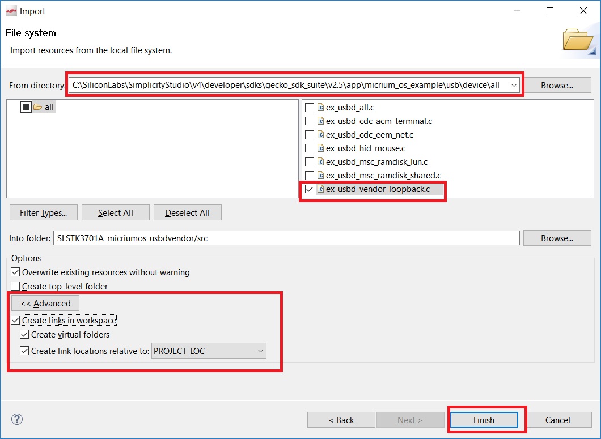Open the From directory dropdown arrow
The image size is (601, 439).
click(514, 85)
